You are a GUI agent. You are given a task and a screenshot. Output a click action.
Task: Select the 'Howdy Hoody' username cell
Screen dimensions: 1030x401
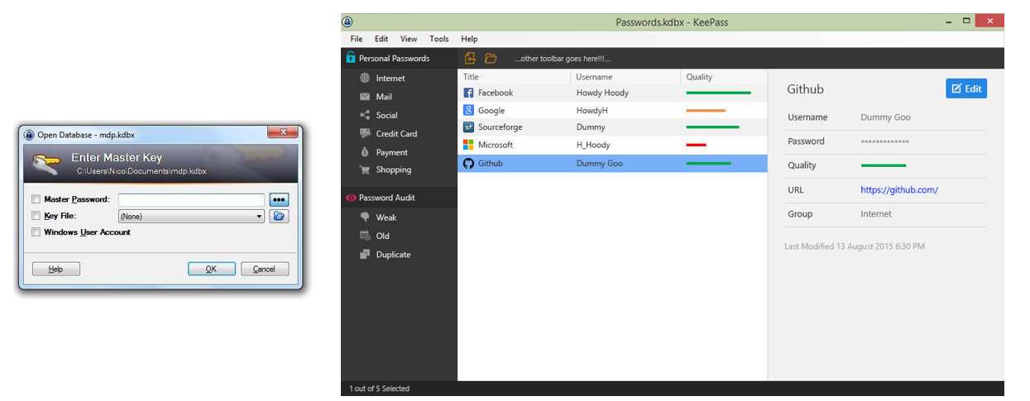click(602, 93)
